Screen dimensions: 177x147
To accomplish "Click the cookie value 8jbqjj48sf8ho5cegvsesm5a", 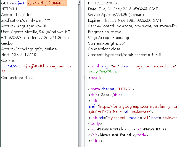I will pos(48,66).
